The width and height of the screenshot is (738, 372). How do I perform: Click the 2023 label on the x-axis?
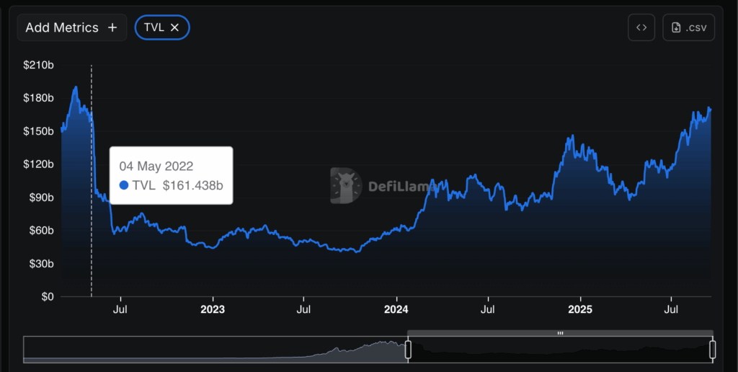tap(212, 310)
